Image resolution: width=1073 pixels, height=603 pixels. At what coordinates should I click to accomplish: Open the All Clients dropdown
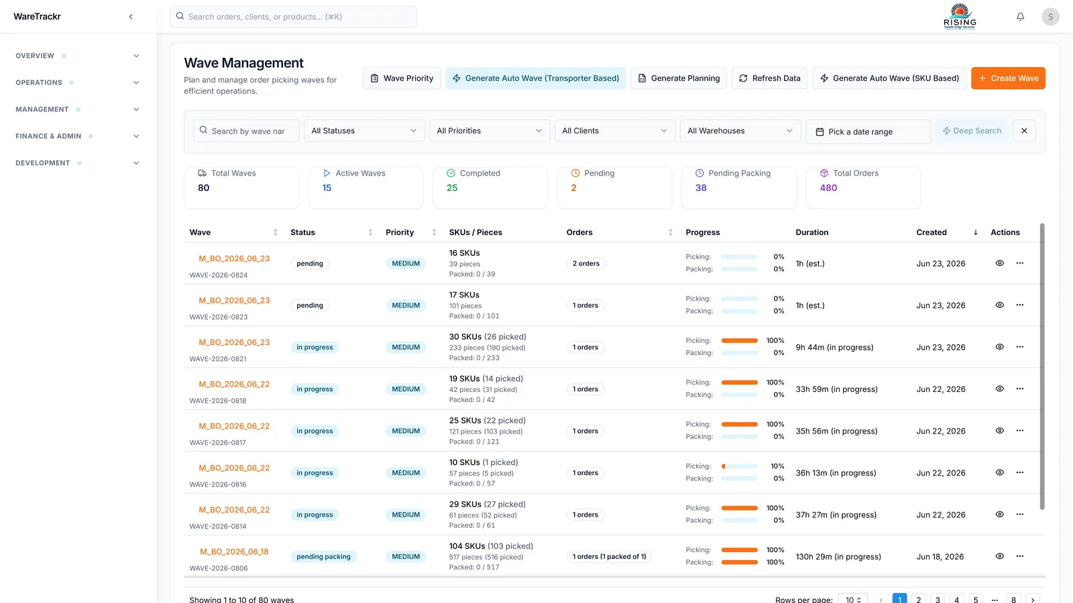tap(615, 131)
